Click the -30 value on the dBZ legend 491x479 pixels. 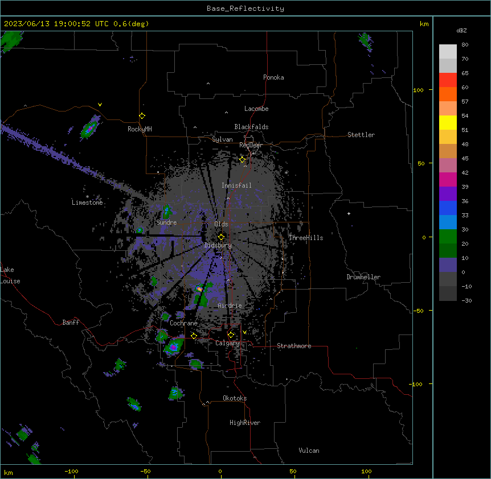(467, 300)
